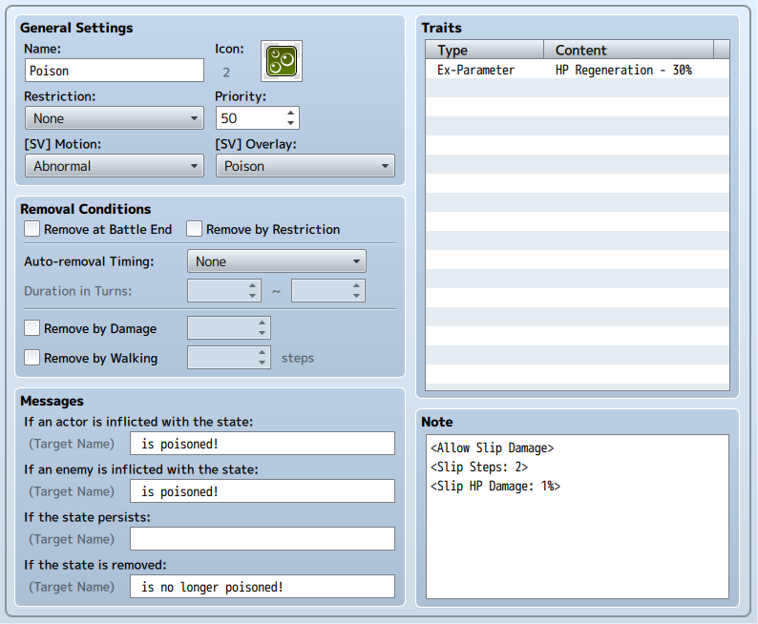This screenshot has height=624, width=758.
Task: Click the actor inflicted message field
Action: click(262, 444)
